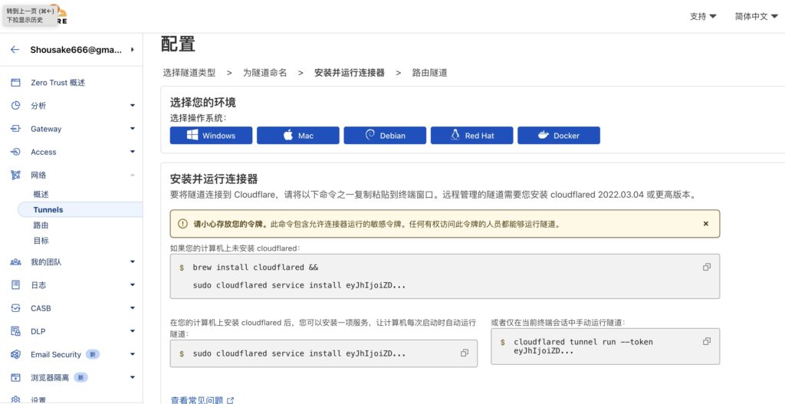Select Windows as operating system

(211, 135)
